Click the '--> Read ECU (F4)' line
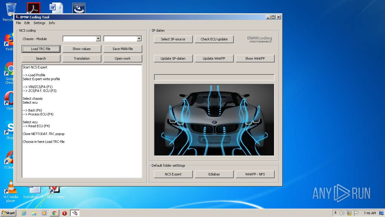Image resolution: width=385 pixels, height=217 pixels. point(36,126)
